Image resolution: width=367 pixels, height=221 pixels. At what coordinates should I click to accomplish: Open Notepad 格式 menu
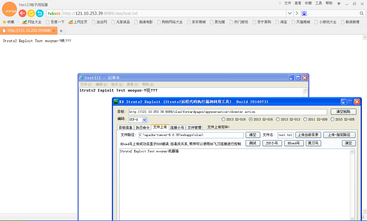coord(117,84)
